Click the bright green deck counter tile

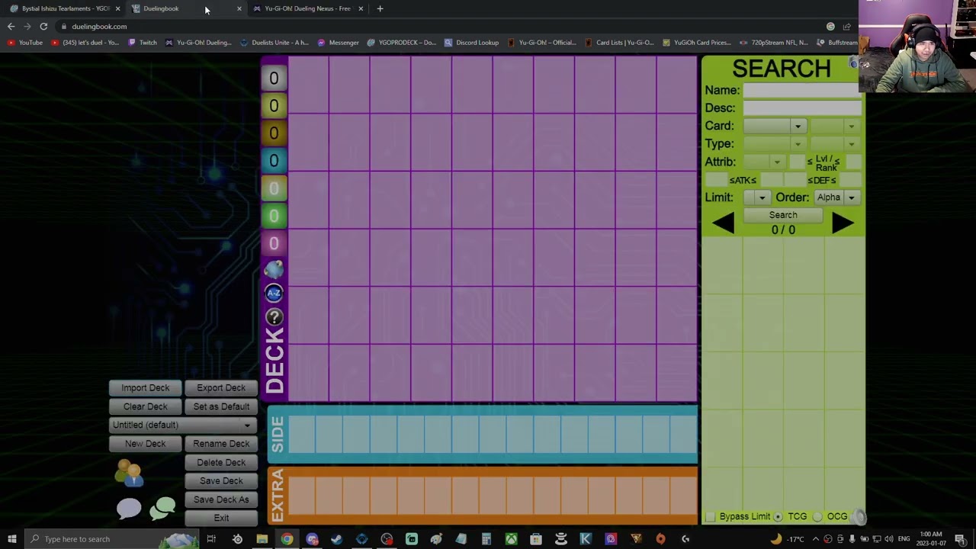coord(274,216)
